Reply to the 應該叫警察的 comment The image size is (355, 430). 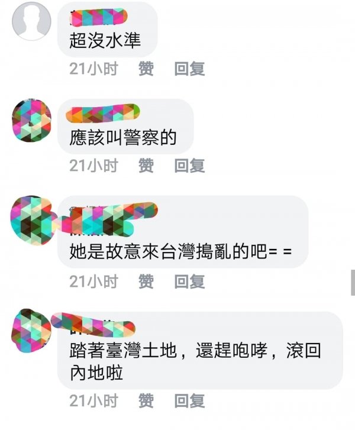pos(189,166)
